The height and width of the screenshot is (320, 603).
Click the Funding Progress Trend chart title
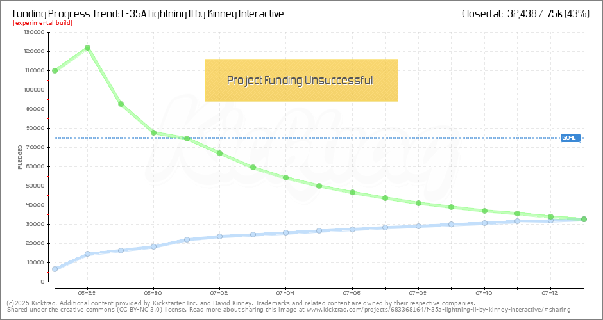[x=148, y=13]
